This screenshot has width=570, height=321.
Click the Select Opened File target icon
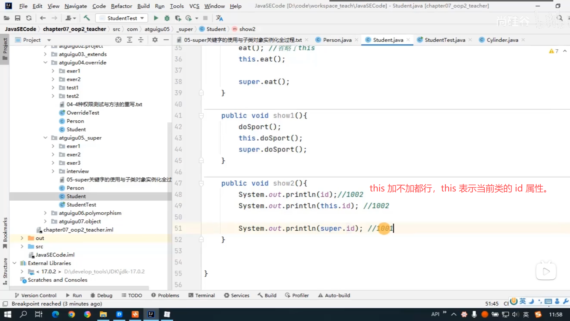pos(118,40)
